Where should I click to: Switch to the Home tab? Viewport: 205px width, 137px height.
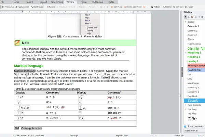click(16, 2)
